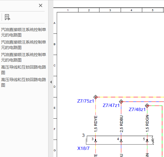Screen dimensions: 164x157
Task: Click the 1,5 RDYE wire label
Action: click(96, 124)
